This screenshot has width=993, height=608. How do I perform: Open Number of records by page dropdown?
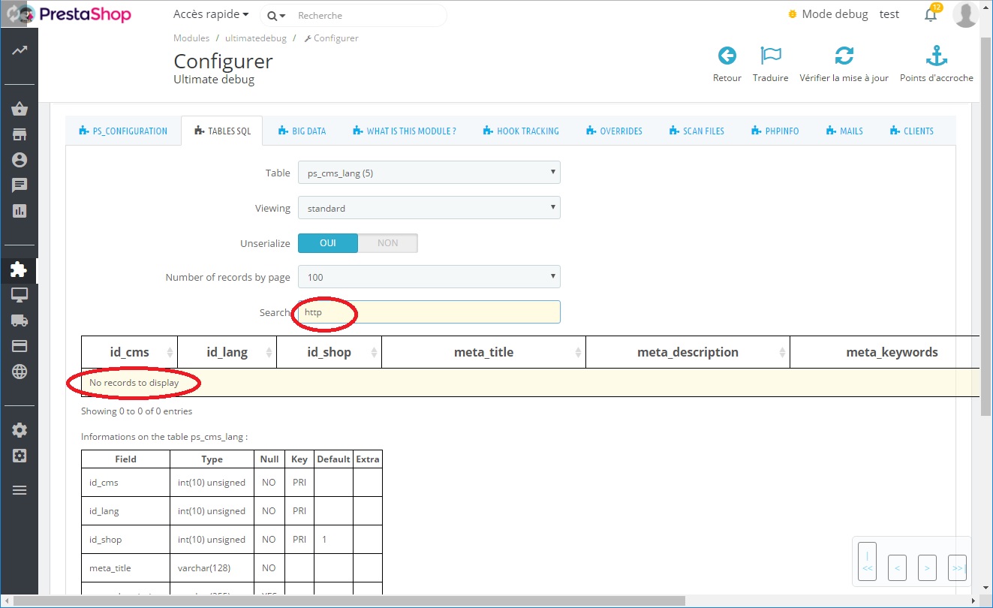(x=429, y=277)
